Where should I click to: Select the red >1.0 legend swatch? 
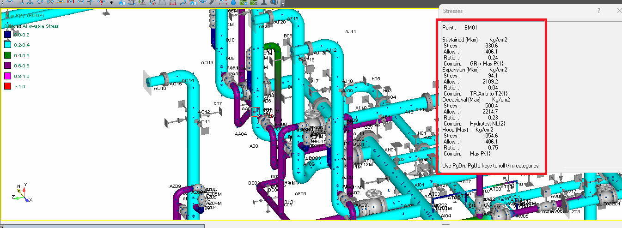pyautogui.click(x=7, y=86)
